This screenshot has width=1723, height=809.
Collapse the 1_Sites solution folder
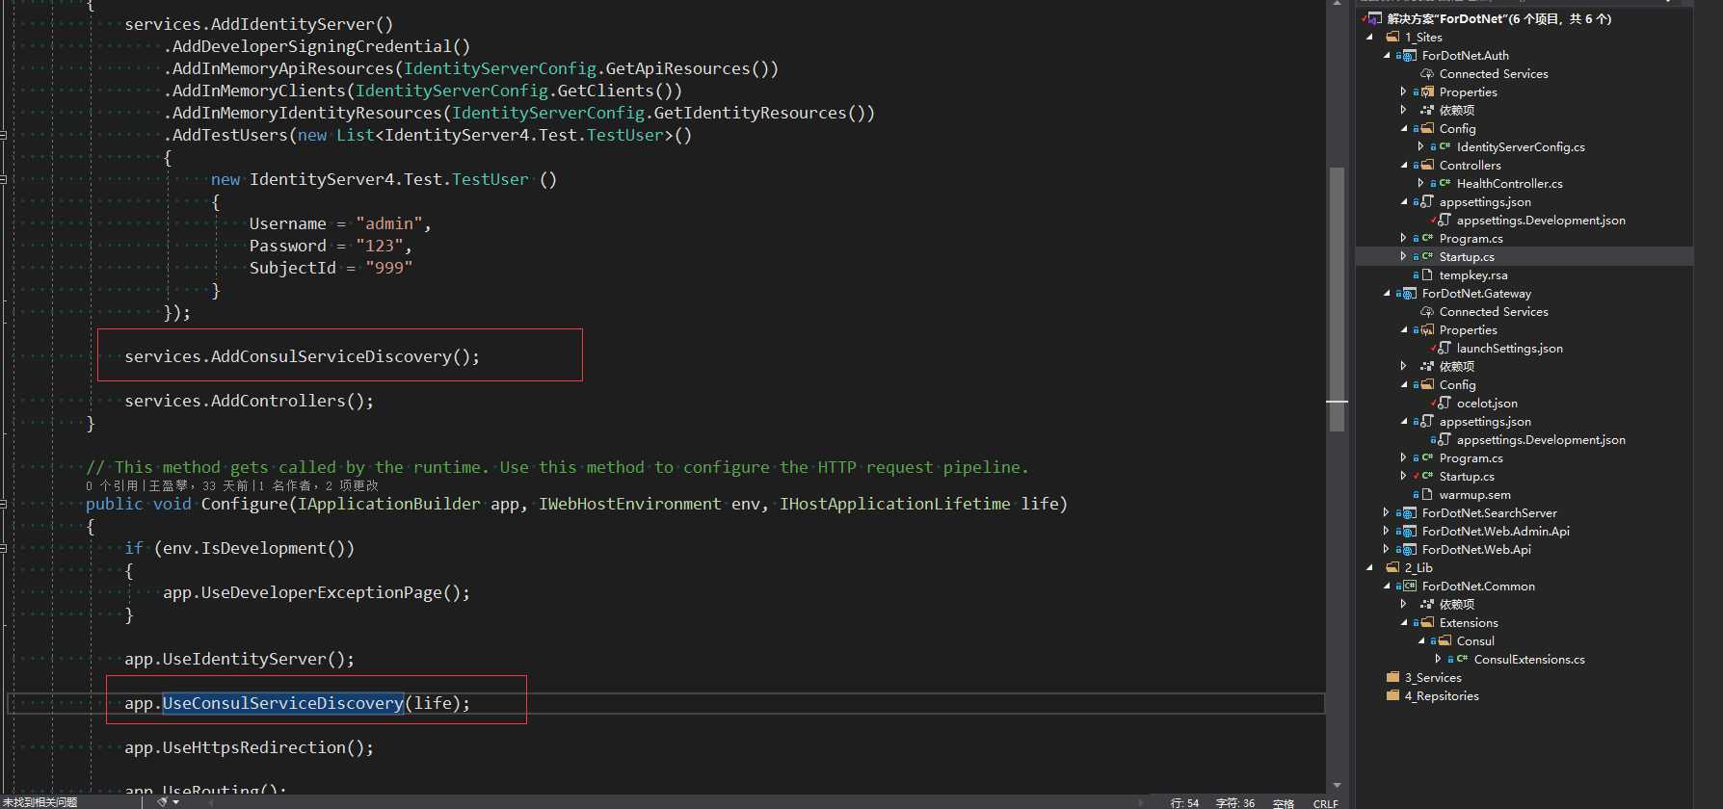point(1370,37)
